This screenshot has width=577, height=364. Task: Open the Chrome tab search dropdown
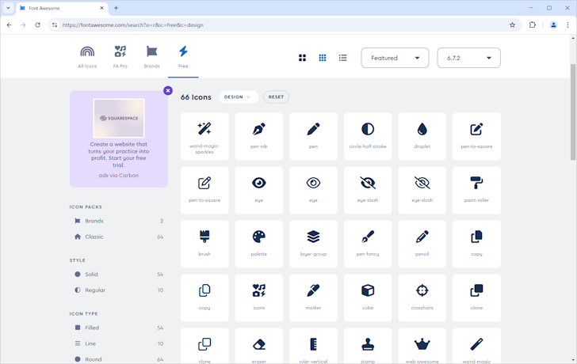pyautogui.click(x=8, y=8)
